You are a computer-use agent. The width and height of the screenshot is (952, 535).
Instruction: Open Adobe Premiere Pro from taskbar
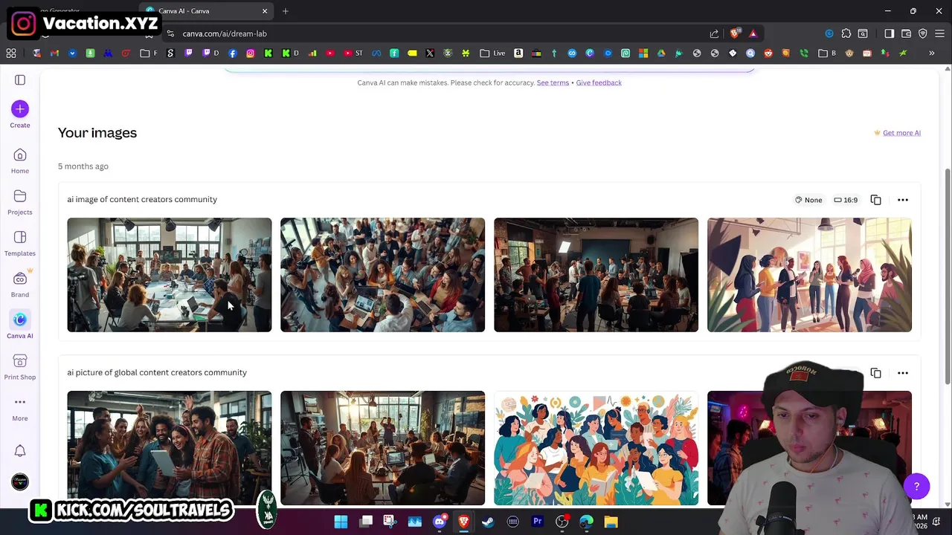coord(537,522)
